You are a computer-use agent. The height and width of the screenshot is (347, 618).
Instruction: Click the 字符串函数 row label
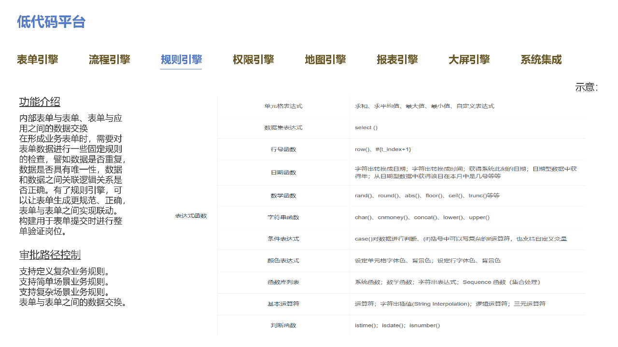coord(283,217)
